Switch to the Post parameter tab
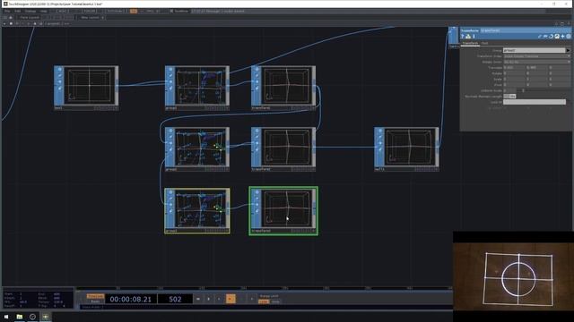This screenshot has height=322, width=574. point(484,43)
